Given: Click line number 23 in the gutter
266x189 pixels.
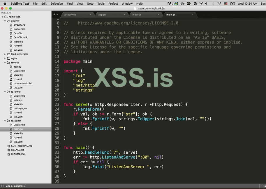Looking at the screenshot, I should [57, 105].
